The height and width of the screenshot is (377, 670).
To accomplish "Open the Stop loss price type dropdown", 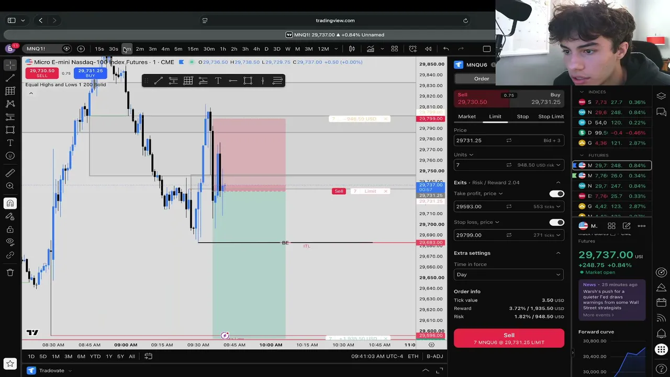I will (x=476, y=222).
